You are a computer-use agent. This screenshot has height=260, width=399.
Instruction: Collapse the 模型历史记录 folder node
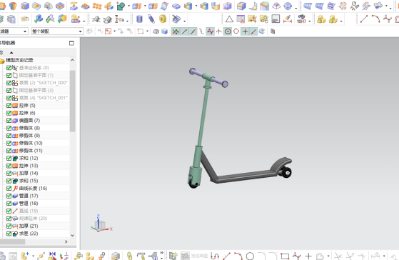point(2,60)
